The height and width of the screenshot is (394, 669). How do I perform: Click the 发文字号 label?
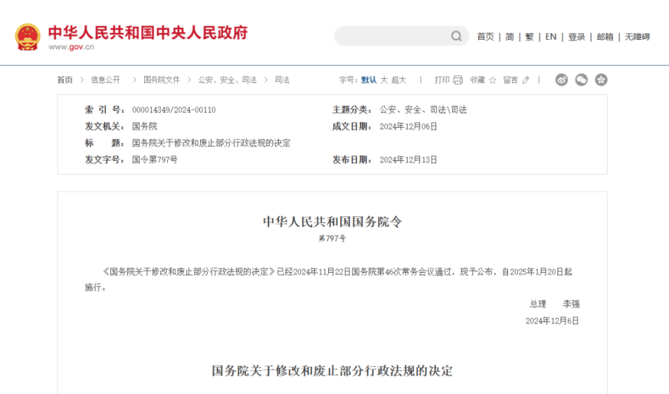coord(105,160)
